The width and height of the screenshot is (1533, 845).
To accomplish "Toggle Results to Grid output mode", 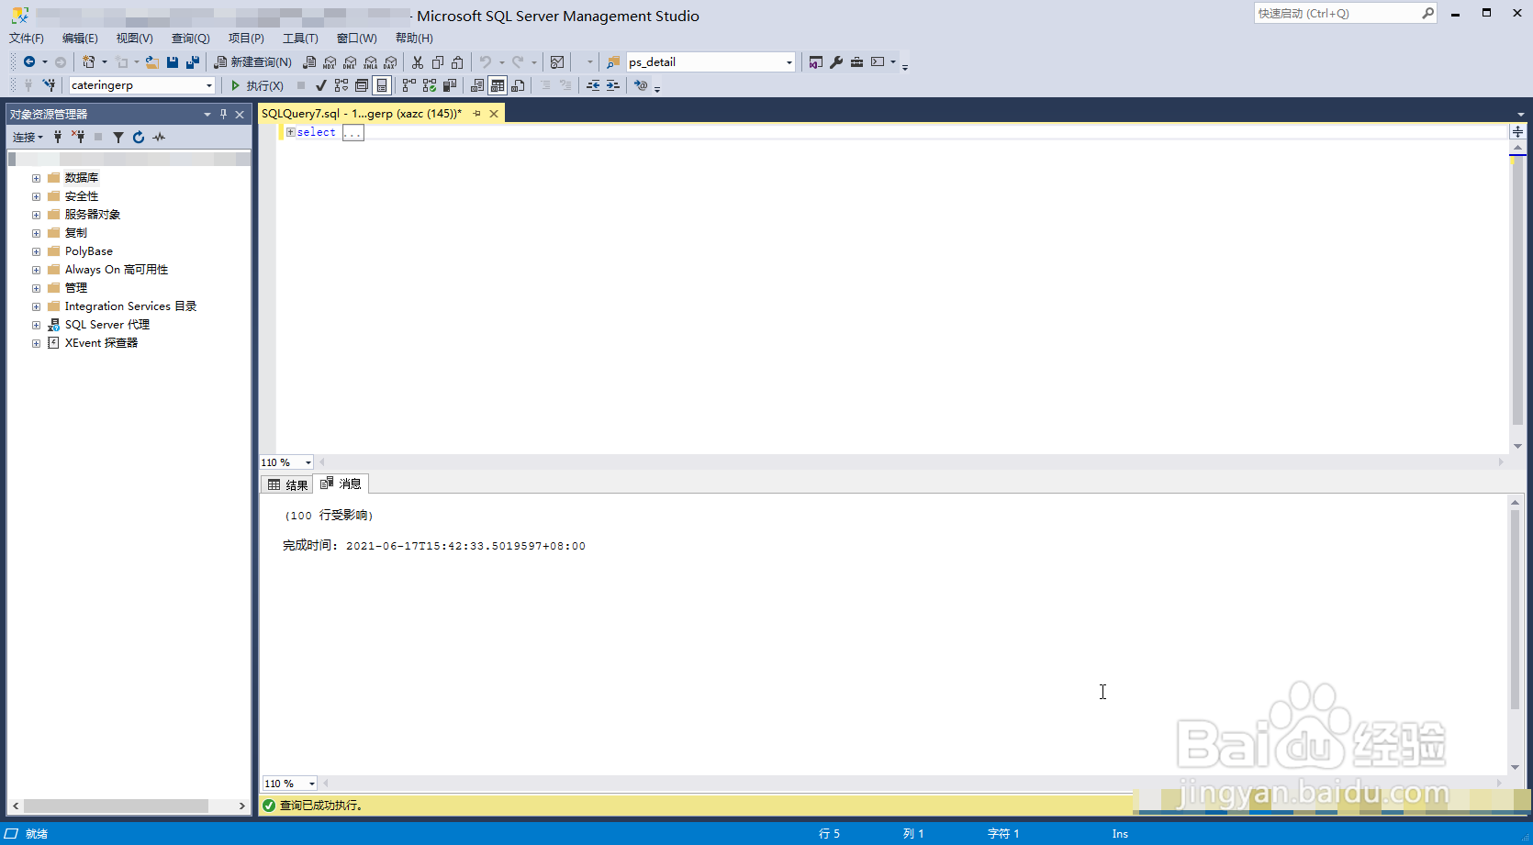I will [498, 85].
